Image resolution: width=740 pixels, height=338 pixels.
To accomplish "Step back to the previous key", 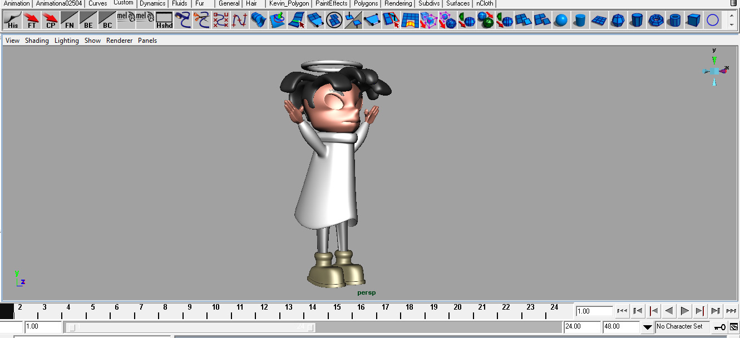I will [654, 311].
